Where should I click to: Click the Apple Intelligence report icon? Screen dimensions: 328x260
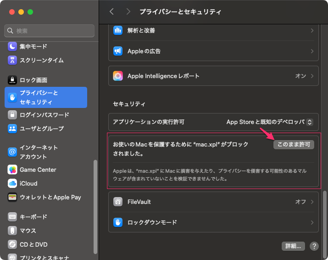point(118,76)
